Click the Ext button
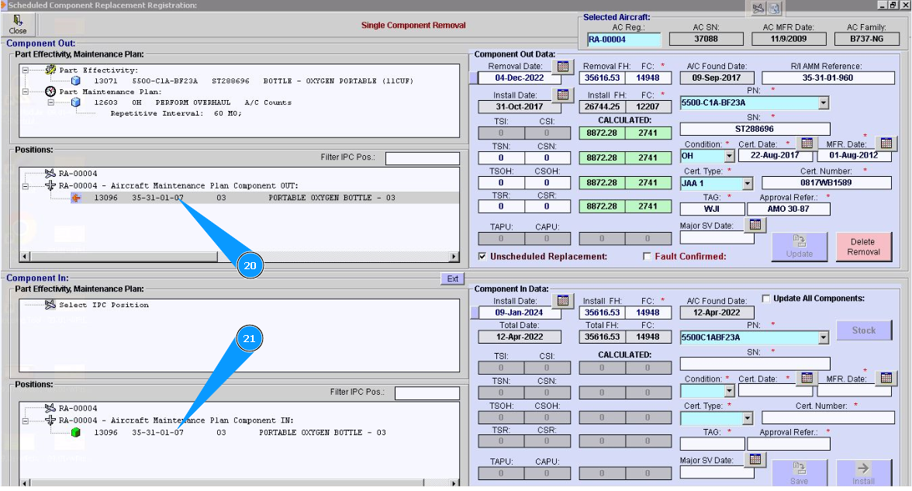The image size is (912, 491). coord(453,278)
